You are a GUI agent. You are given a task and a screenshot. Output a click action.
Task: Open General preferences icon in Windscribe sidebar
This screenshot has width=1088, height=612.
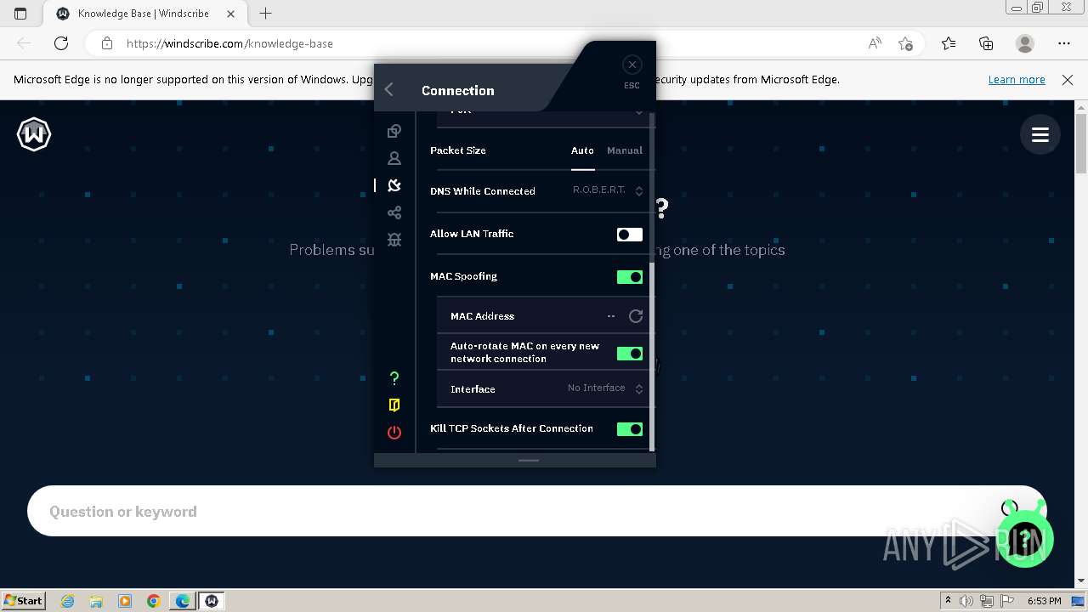[394, 131]
